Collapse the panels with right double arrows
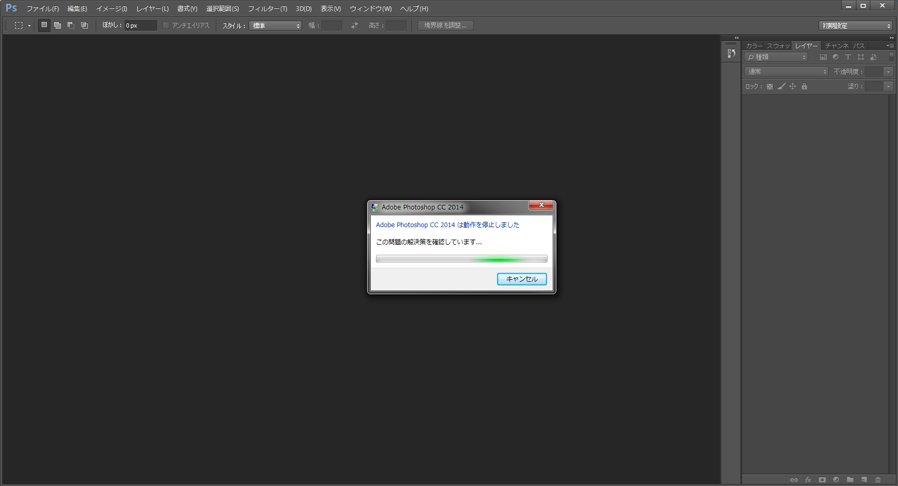This screenshot has width=898, height=486. coord(892,38)
